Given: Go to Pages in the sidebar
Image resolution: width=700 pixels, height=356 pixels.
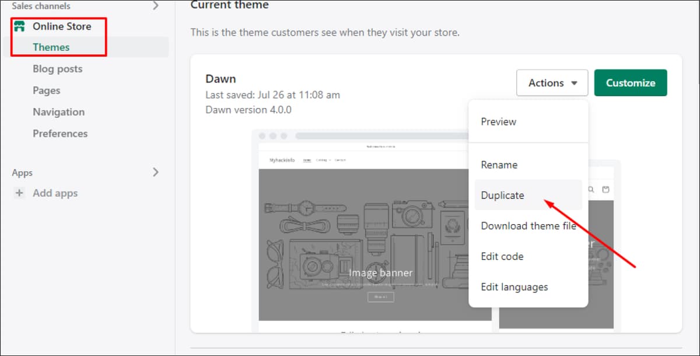Looking at the screenshot, I should pos(46,90).
